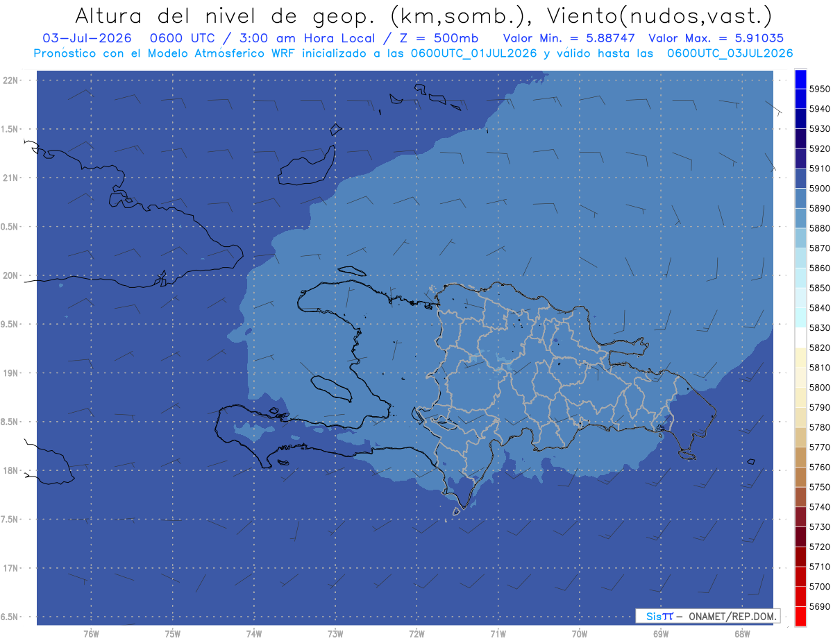833x643 pixels.
Task: Click the 18N latitude label
Action: pos(12,471)
